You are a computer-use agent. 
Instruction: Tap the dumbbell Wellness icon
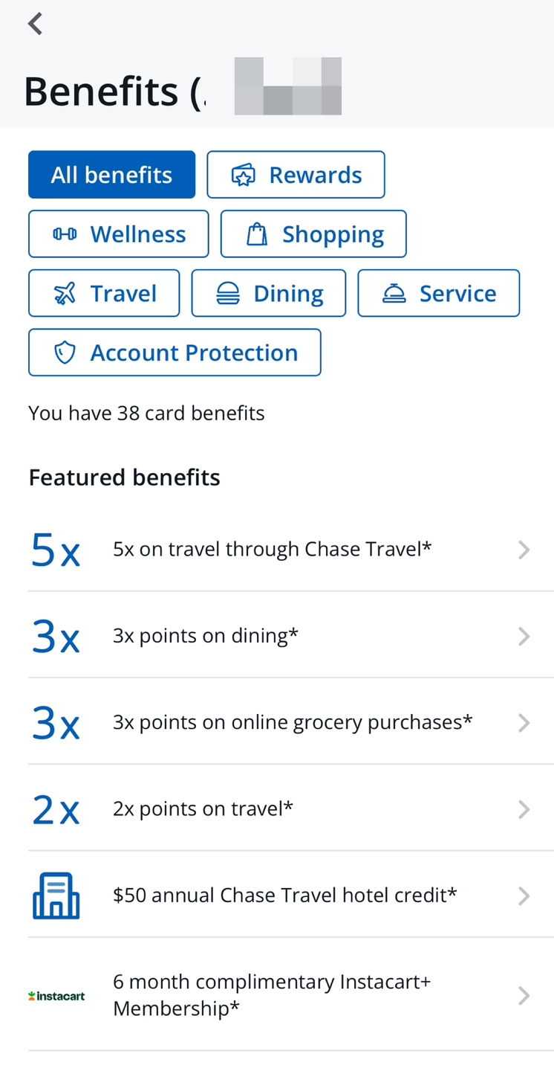pyautogui.click(x=65, y=234)
